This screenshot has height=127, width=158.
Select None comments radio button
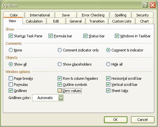point(11,50)
